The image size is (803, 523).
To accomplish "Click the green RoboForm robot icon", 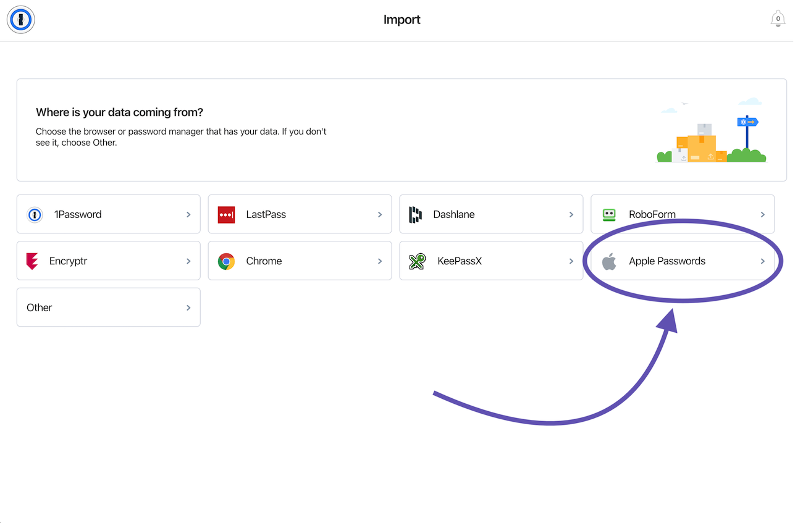I will [609, 214].
